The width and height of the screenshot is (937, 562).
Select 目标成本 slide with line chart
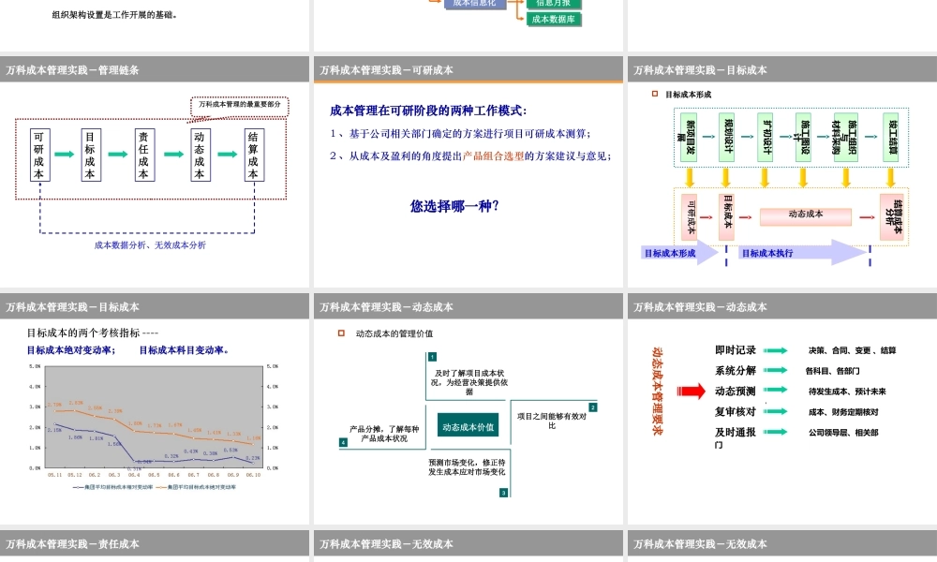tap(155, 408)
